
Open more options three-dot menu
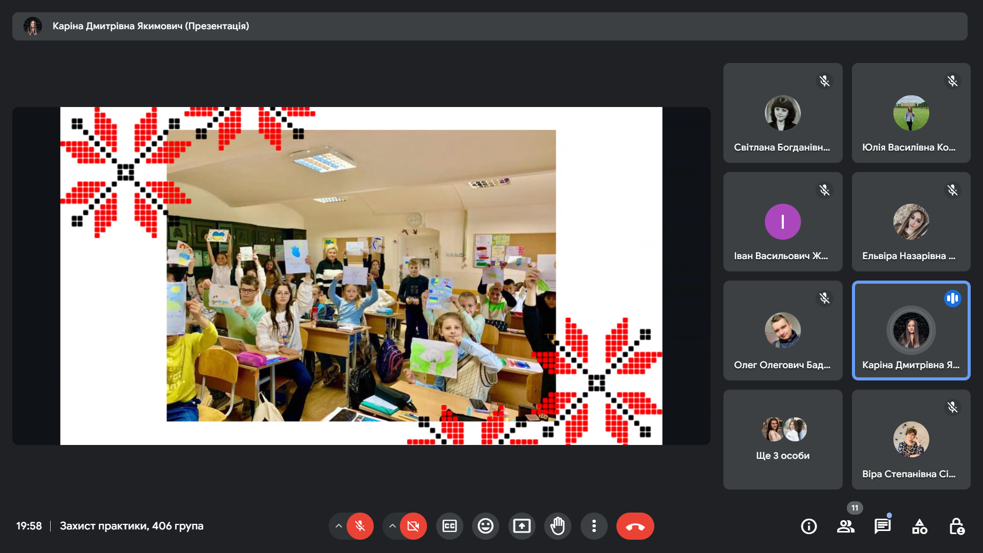(594, 526)
